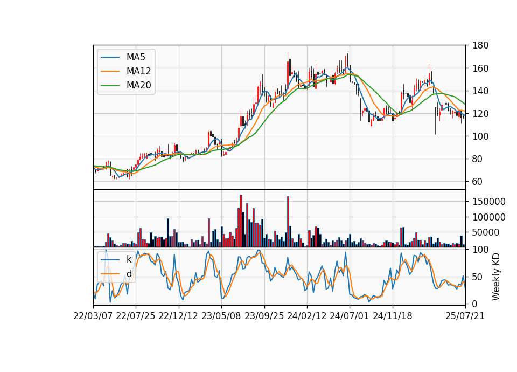Click the green MA20 legend line sample
Viewport: 517px width, 372px height.
click(x=110, y=86)
